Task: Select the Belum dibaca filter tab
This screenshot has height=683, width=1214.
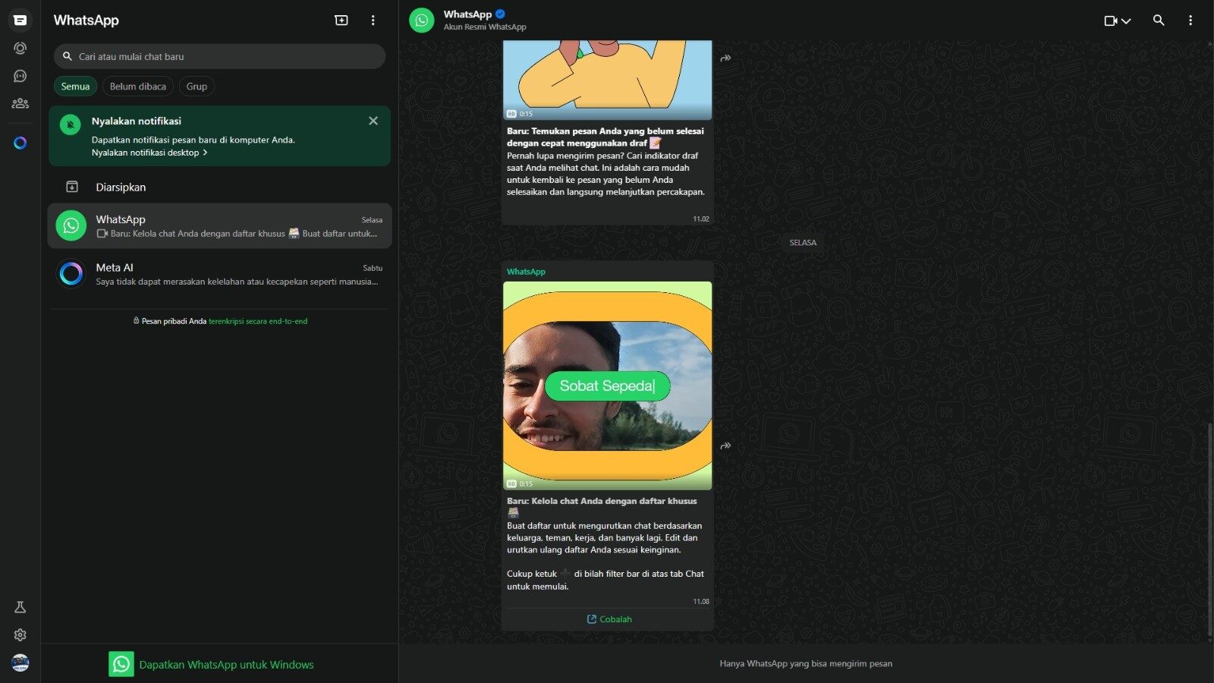Action: pos(138,87)
